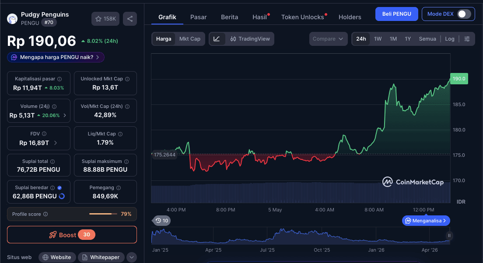Click the 42,89% Vol/Mkt Cap value
Screen dimensions: 483x263
[x=105, y=115]
